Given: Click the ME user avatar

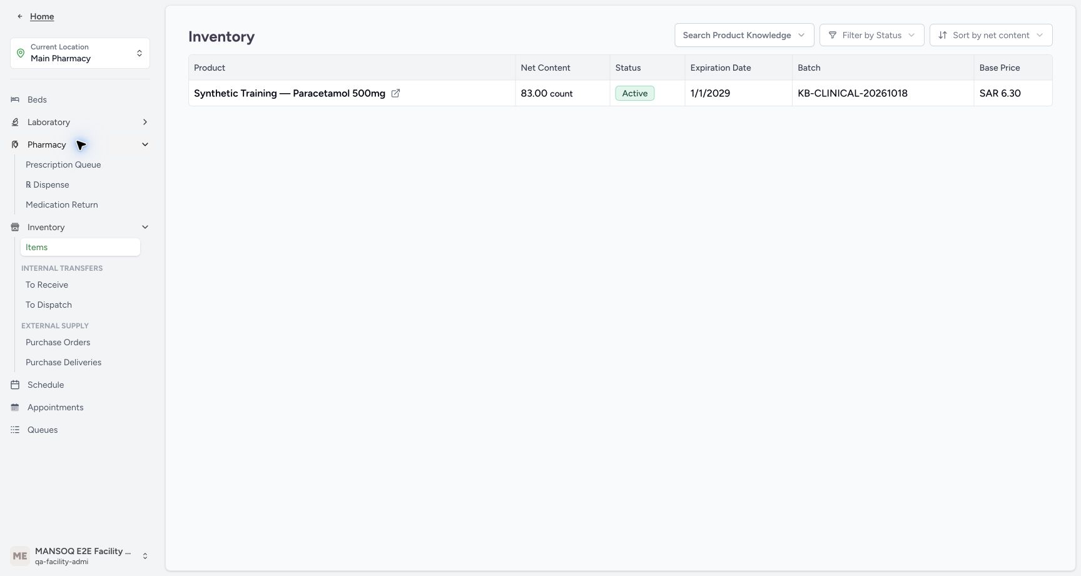Looking at the screenshot, I should click(20, 555).
